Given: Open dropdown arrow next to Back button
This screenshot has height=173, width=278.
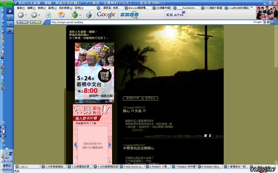Looking at the screenshot, I should (26, 15).
